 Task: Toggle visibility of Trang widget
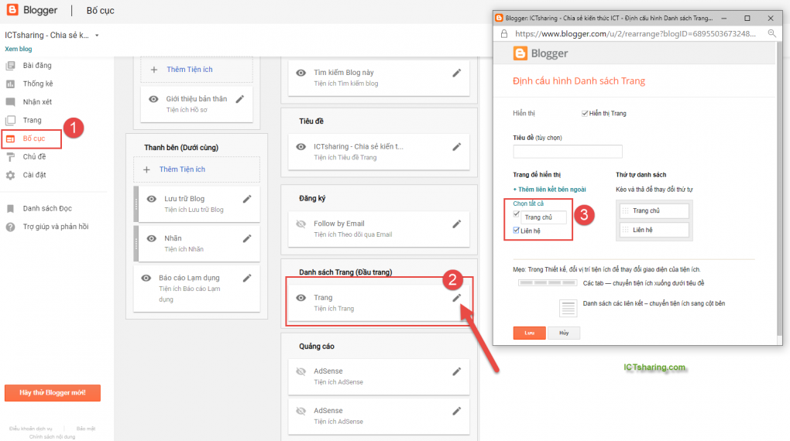[301, 298]
